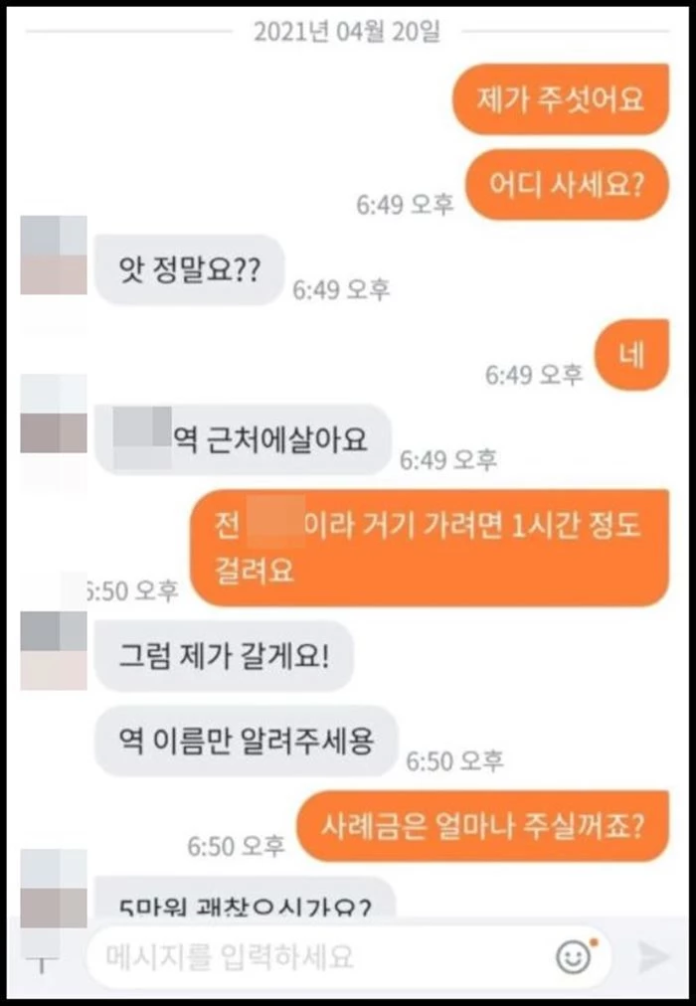The height and width of the screenshot is (1006, 696).
Task: Click the '6:49 오후' timestamp beside '어디 사세요?'
Action: [405, 205]
